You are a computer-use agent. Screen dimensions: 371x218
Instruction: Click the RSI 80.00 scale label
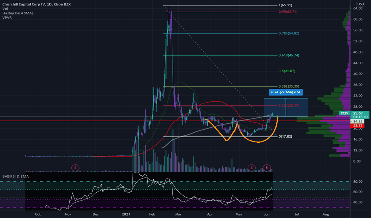pyautogui.click(x=358, y=182)
